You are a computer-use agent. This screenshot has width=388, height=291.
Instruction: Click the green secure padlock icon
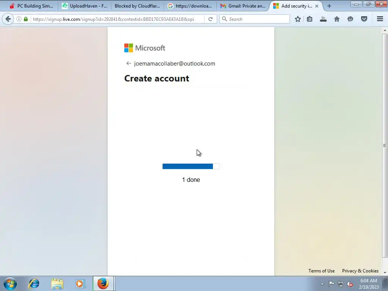click(x=26, y=19)
